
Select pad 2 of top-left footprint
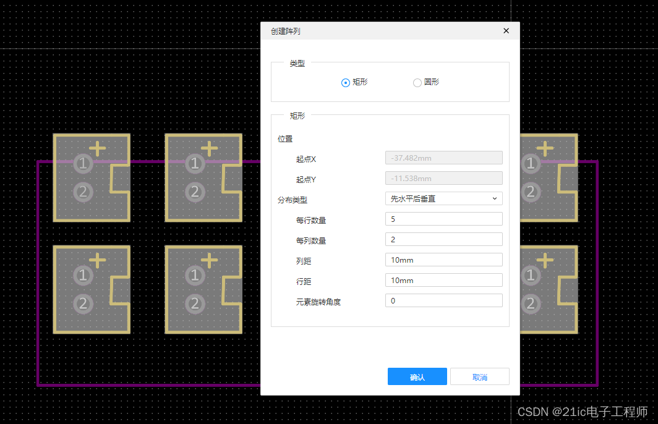(x=83, y=192)
